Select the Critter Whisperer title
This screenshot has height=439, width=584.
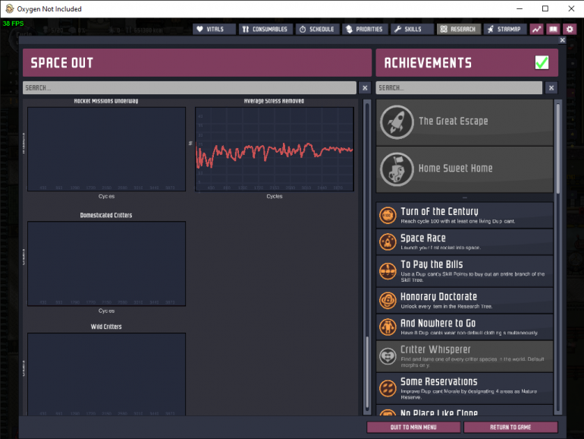pyautogui.click(x=435, y=349)
